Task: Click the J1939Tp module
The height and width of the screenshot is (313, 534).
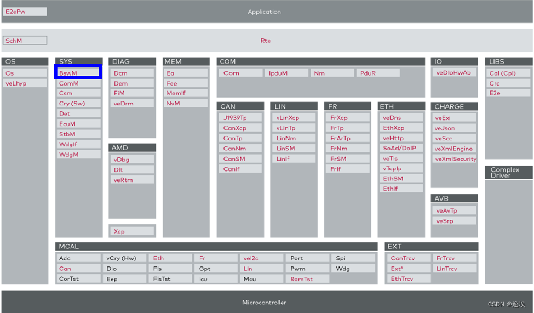Action: 240,118
